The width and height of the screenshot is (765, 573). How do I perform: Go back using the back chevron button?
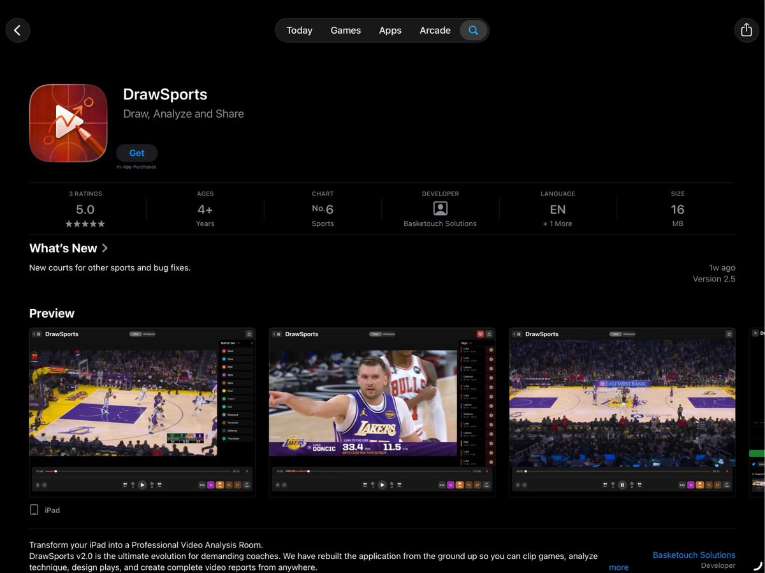point(18,30)
